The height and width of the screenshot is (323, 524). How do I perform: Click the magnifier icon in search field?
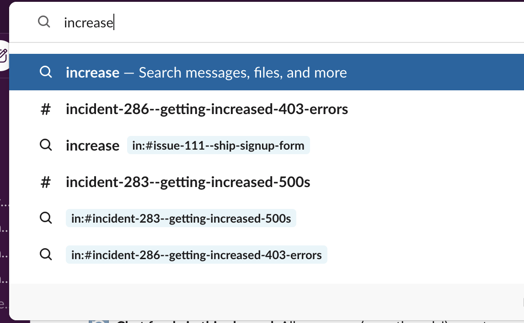click(x=44, y=22)
